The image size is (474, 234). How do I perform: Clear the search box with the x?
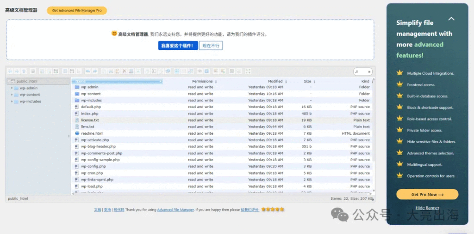pos(369,72)
